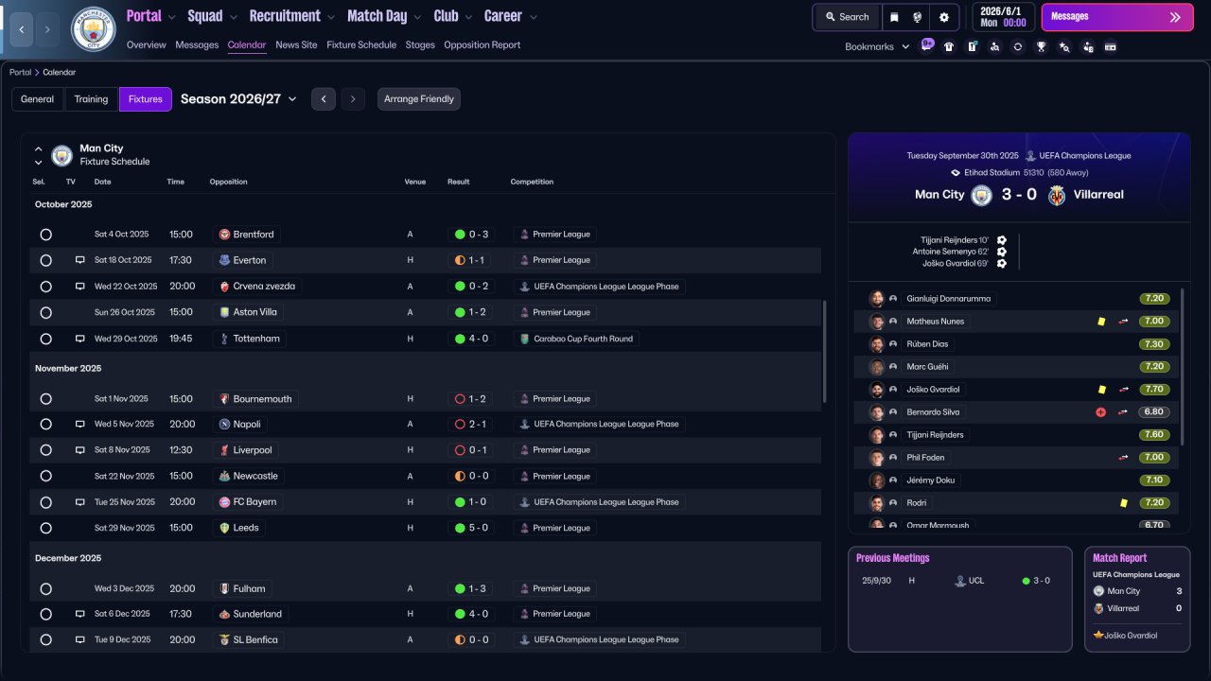Click Gianluigi Donnarumma's player portrait
The height and width of the screenshot is (681, 1211).
click(877, 299)
